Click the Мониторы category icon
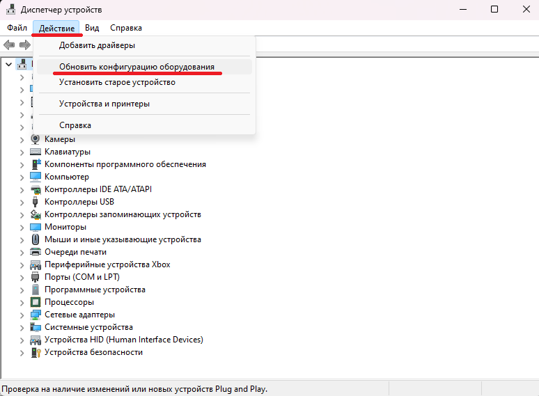Screen dimensions: 539x396 click(36, 227)
